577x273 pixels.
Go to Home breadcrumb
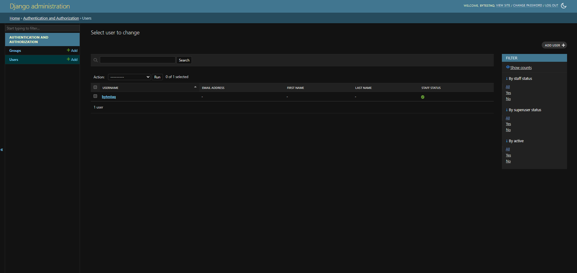point(15,18)
